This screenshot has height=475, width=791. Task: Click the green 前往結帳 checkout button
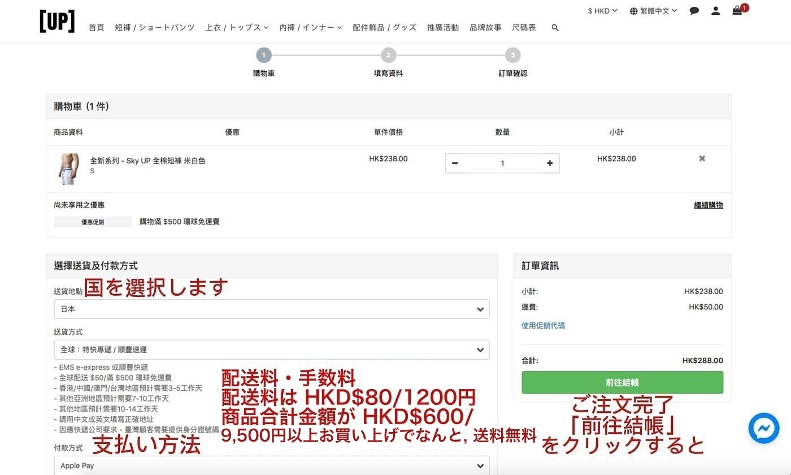point(622,382)
